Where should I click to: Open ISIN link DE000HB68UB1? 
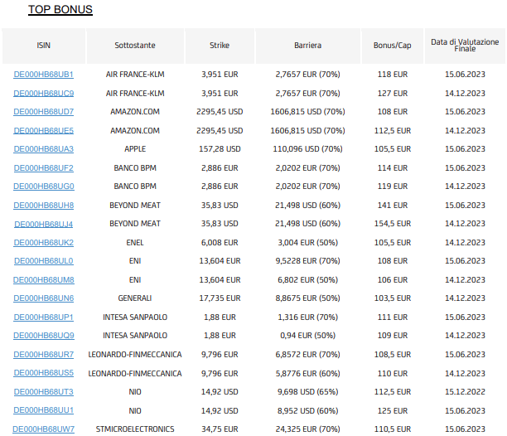pos(44,75)
